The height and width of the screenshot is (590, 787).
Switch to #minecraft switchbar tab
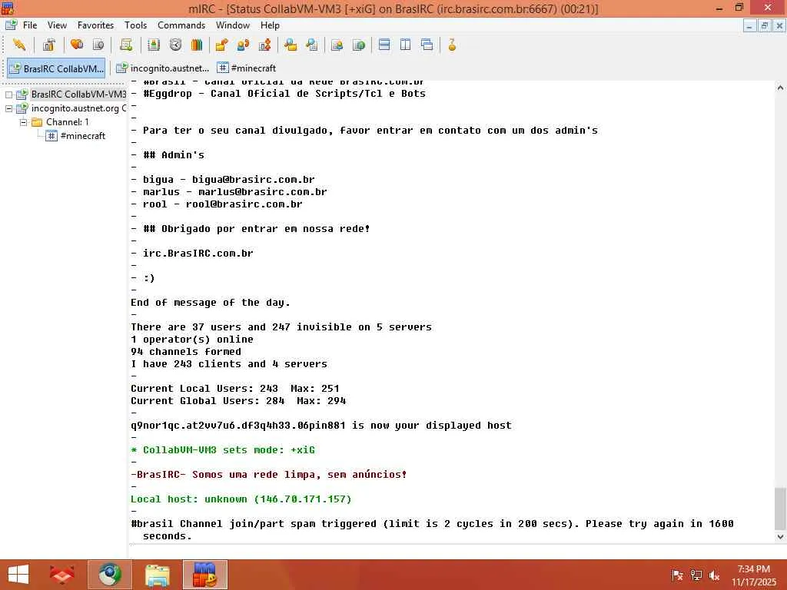247,68
